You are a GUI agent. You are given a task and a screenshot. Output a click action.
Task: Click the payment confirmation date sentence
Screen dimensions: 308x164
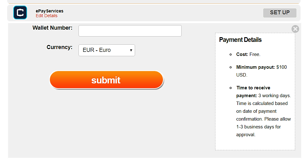(x=262, y=111)
